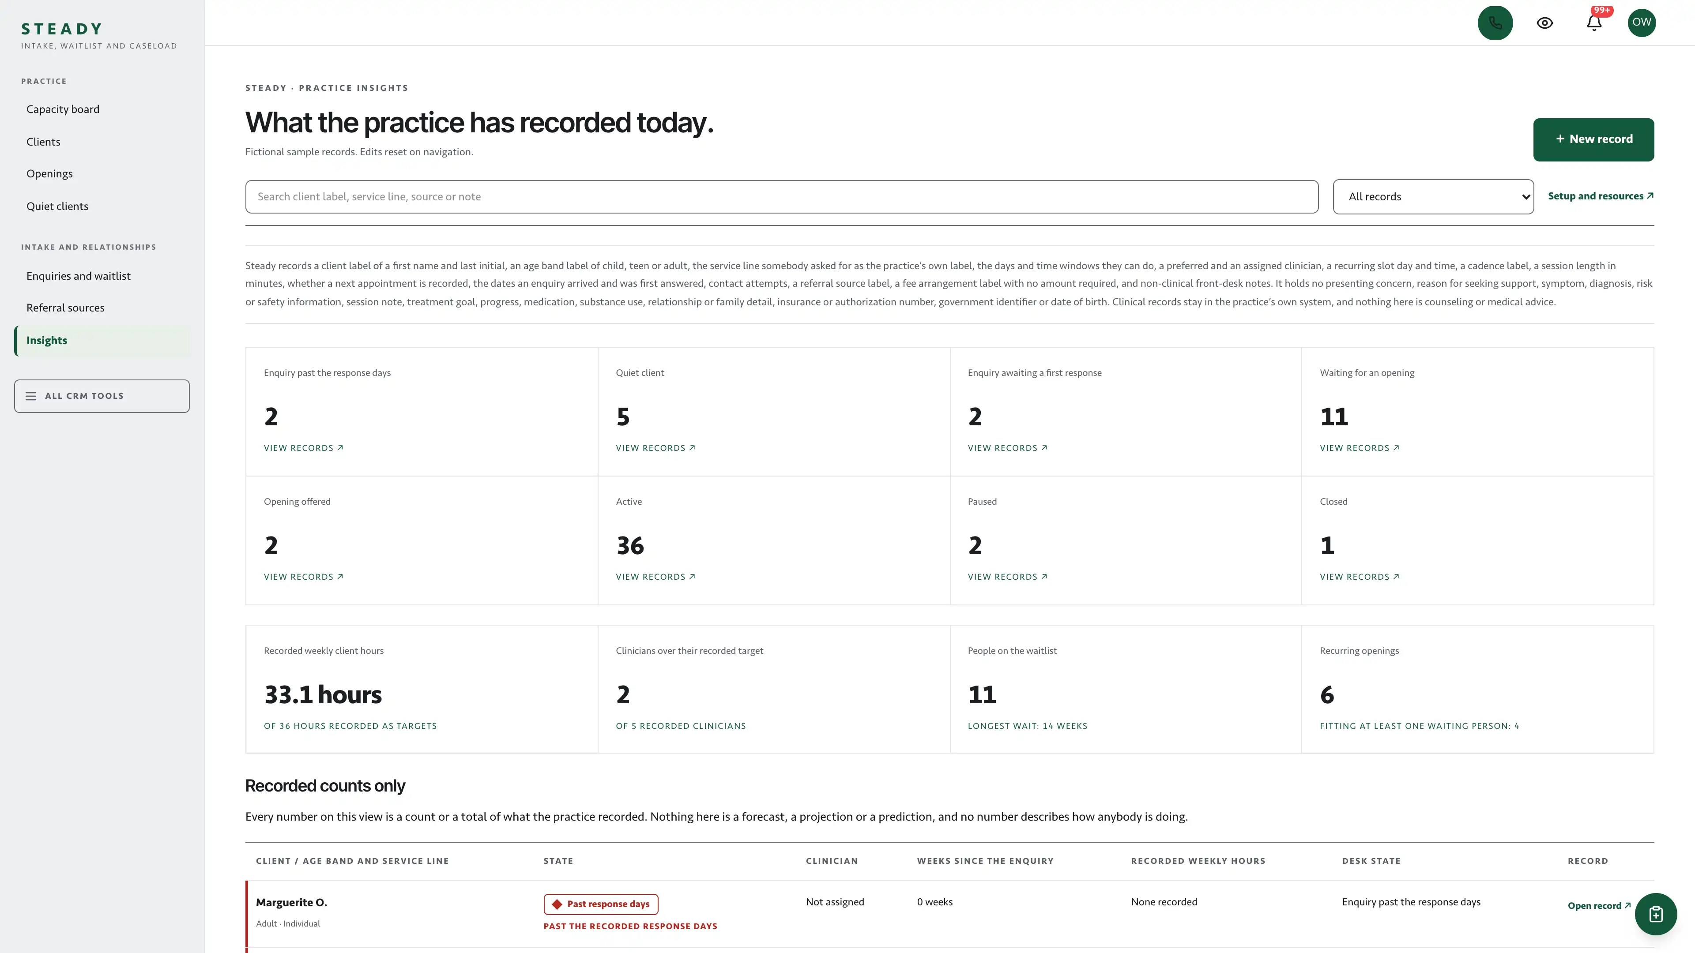
Task: Click the Marguerite O. client name
Action: tap(291, 902)
